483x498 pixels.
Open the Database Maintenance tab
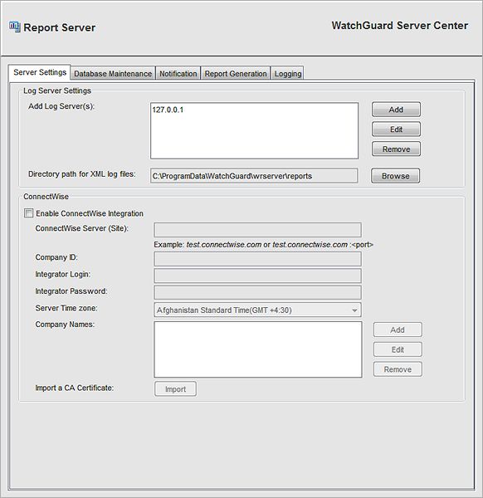pyautogui.click(x=113, y=74)
